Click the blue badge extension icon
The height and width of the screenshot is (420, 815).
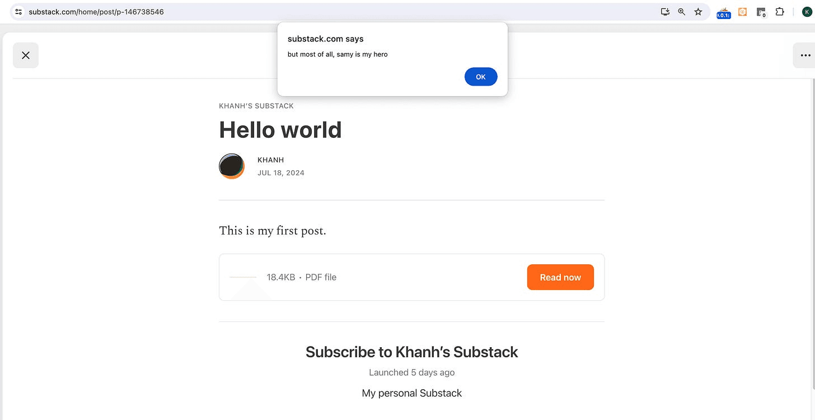coord(724,13)
